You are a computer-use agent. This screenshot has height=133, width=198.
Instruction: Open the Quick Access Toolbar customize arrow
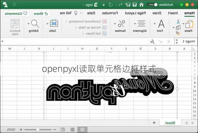[104, 5]
